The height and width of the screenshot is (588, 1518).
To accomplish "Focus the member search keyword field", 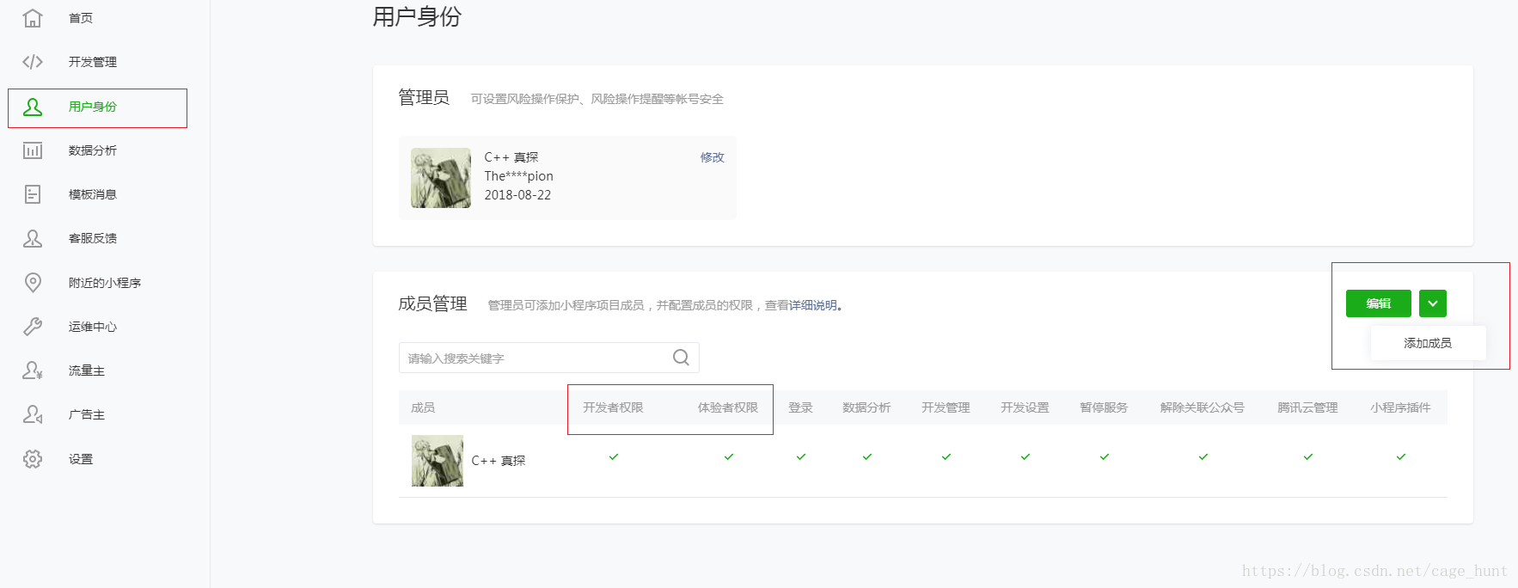I will [548, 358].
